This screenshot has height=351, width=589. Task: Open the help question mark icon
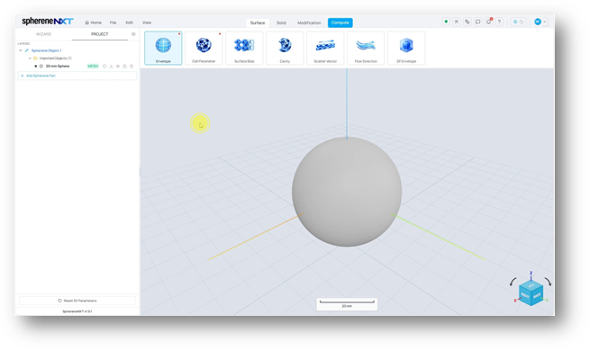499,22
